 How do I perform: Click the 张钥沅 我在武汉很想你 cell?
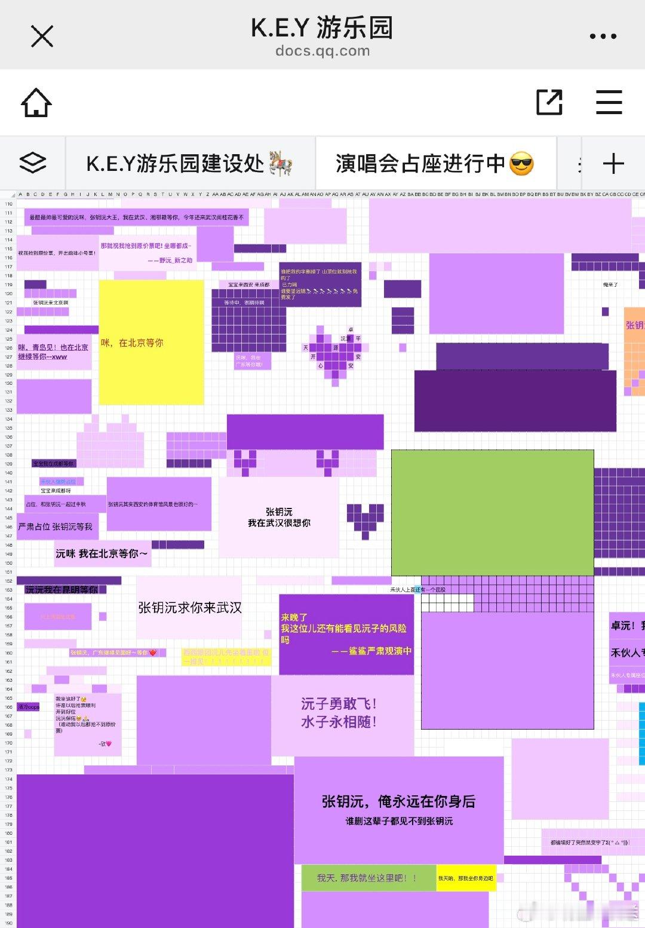pyautogui.click(x=279, y=517)
